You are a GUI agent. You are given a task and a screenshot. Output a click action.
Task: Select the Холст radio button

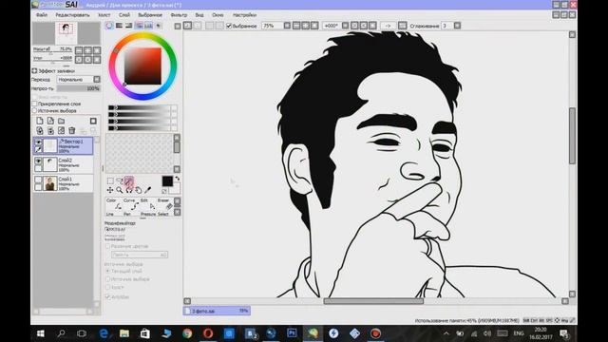(108, 287)
